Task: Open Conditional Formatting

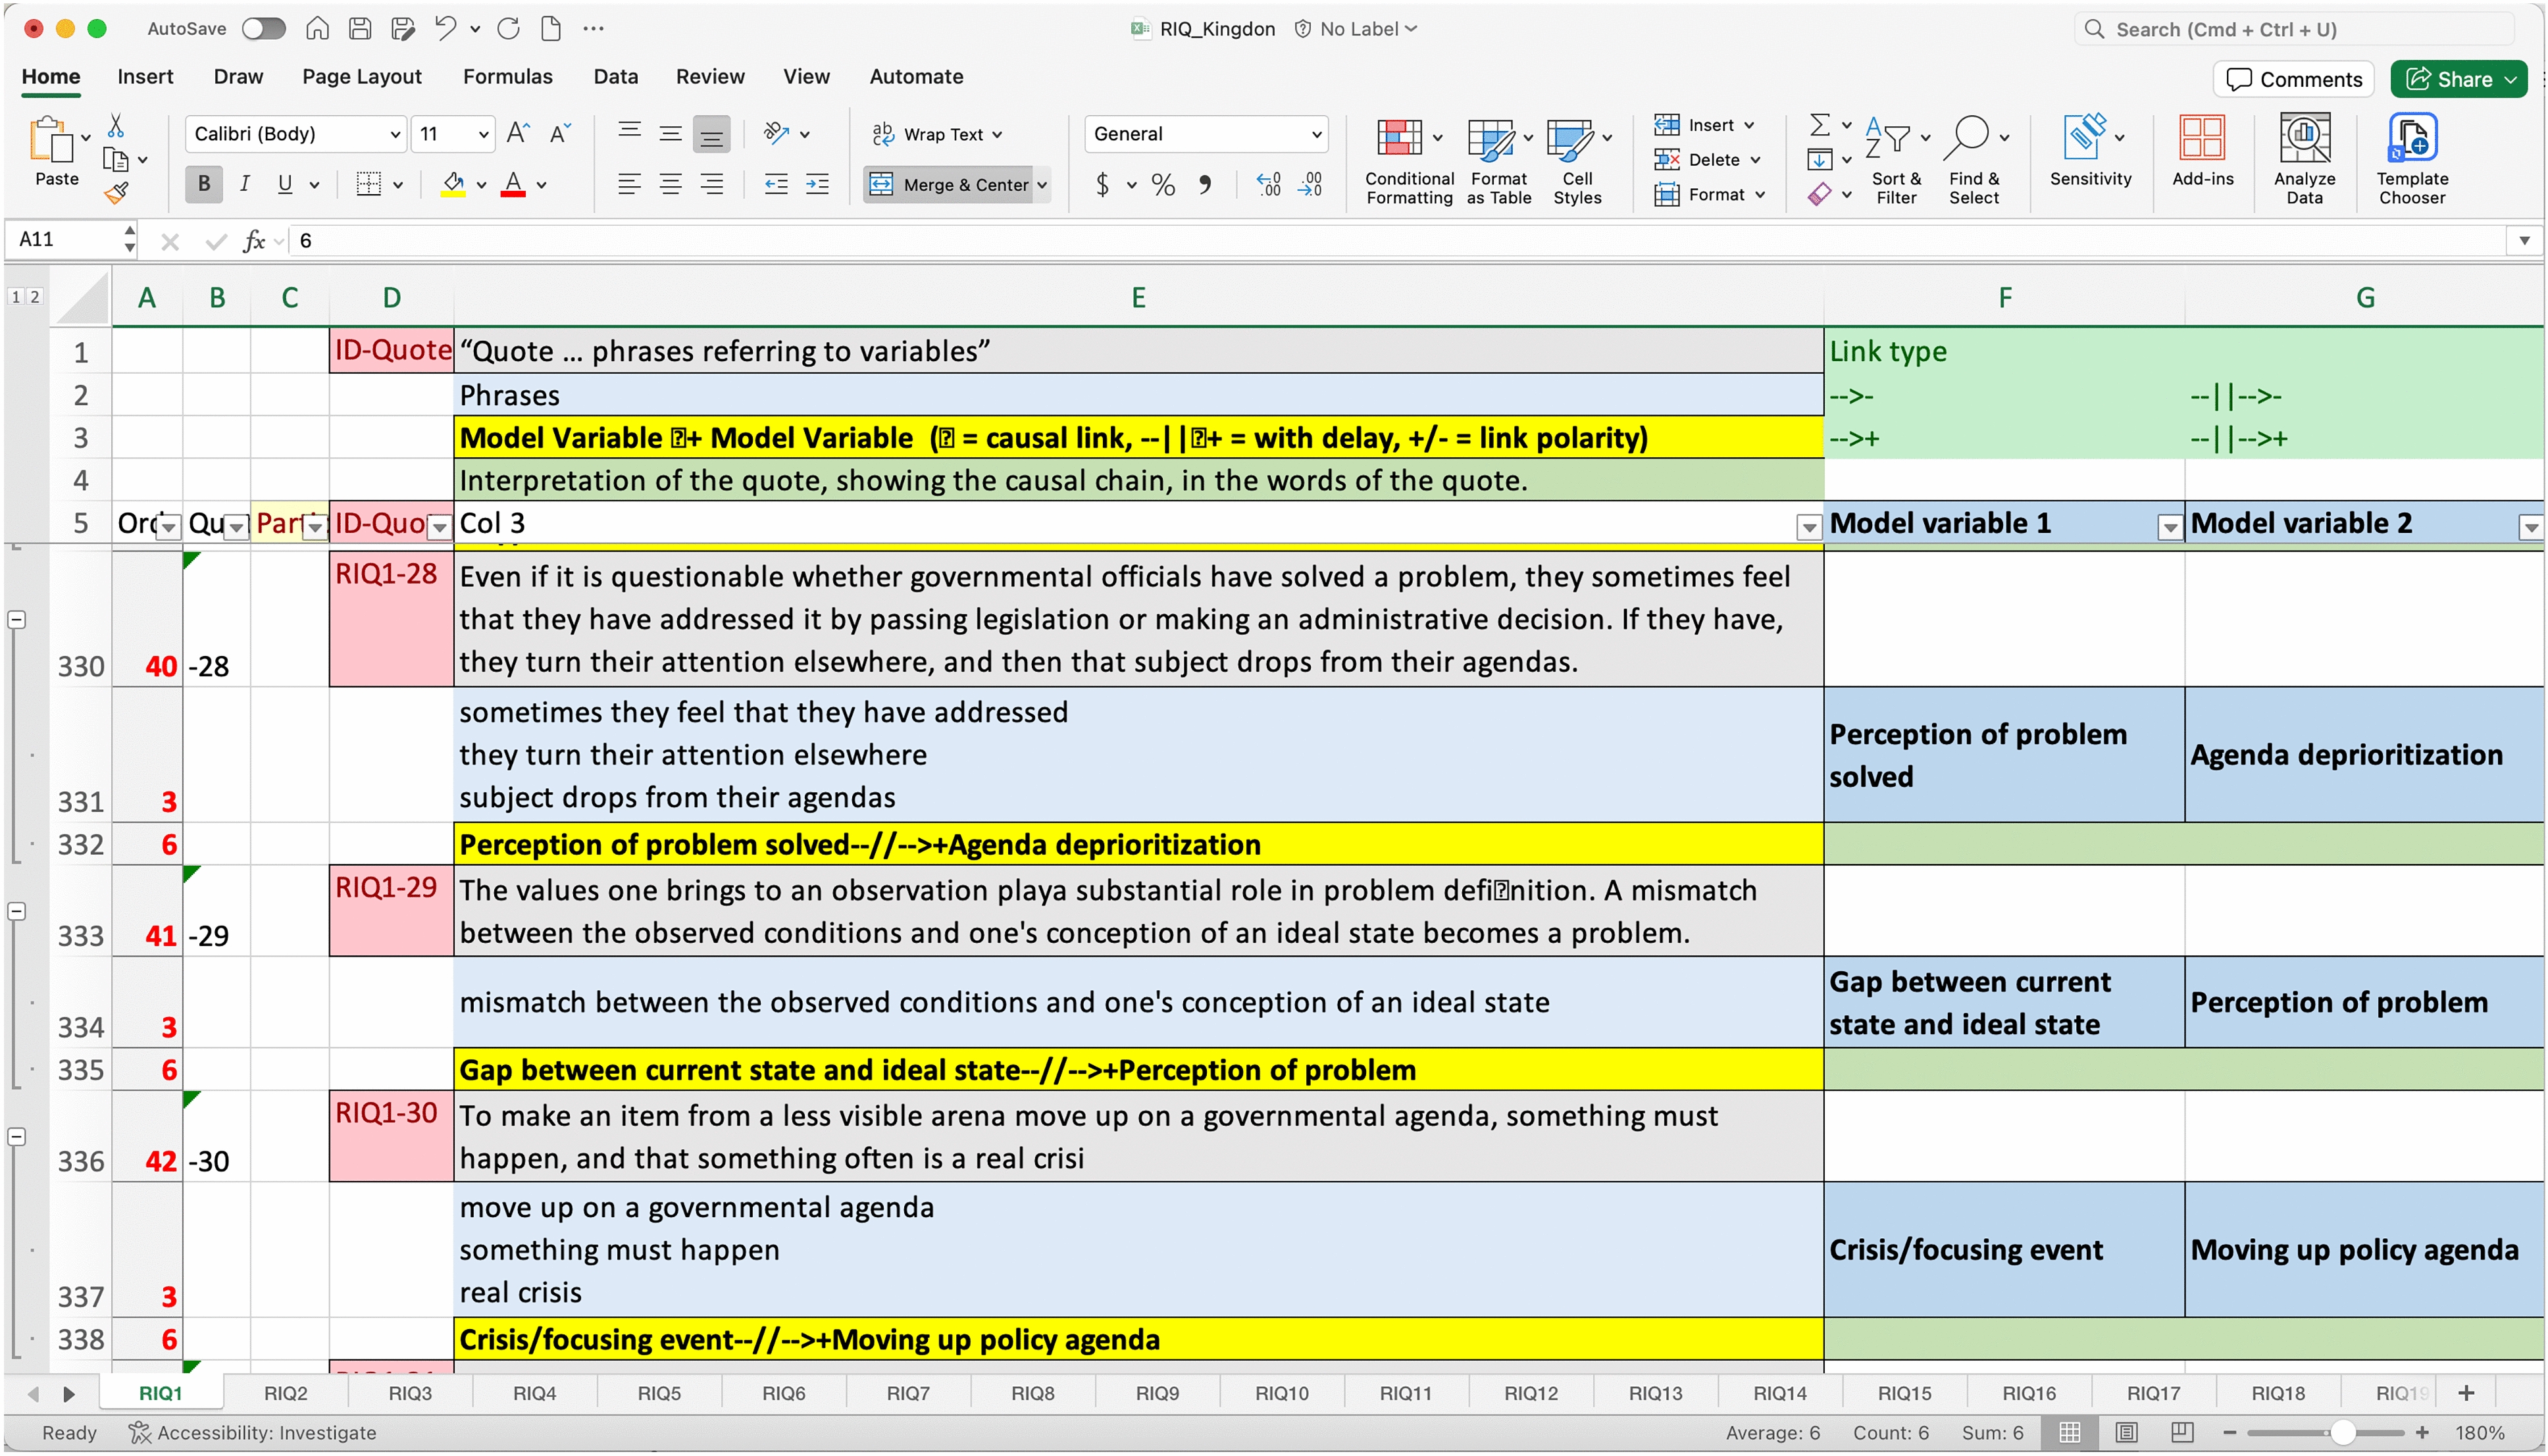Action: point(1409,160)
